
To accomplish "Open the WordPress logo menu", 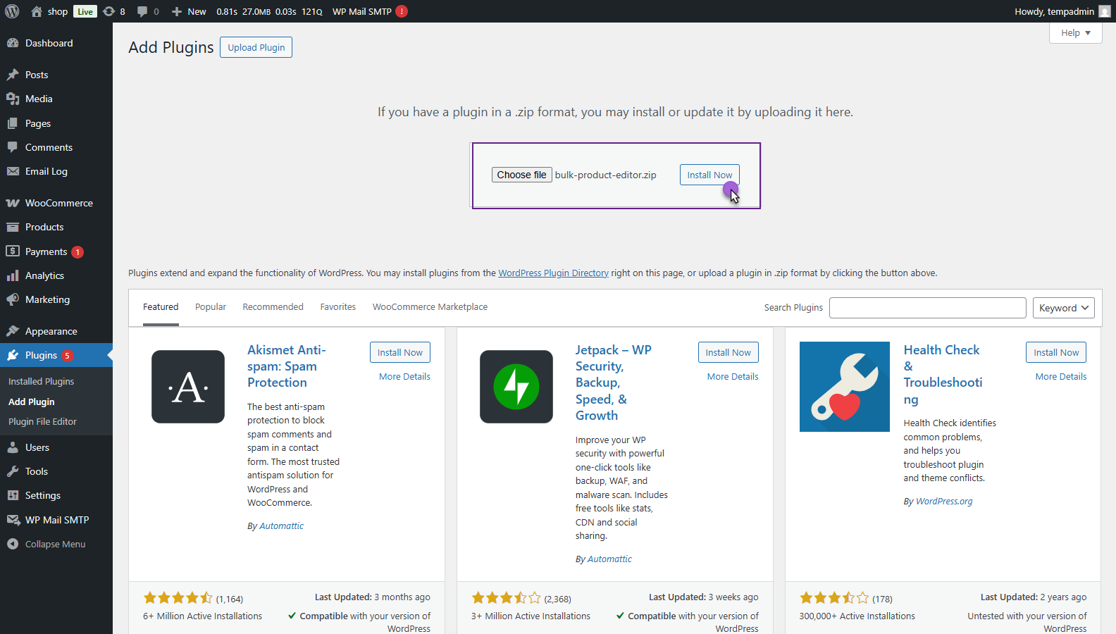I will (12, 11).
